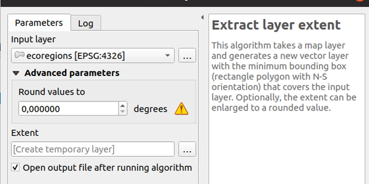Open the Input layer dropdown arrow
369x184 pixels.
168,56
